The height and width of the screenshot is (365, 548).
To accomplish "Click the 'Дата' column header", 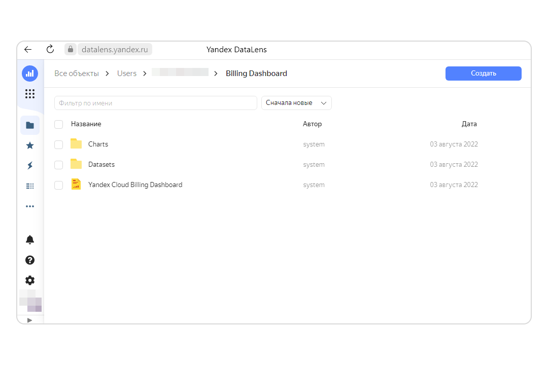I will [x=469, y=124].
